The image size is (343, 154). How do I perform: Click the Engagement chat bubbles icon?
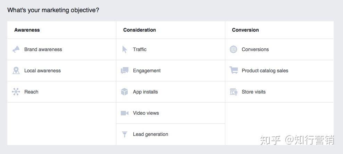[125, 71]
